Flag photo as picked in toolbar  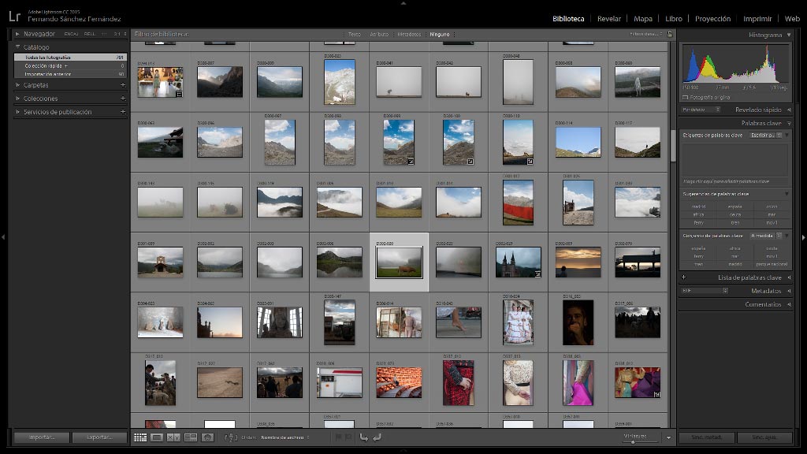(338, 437)
